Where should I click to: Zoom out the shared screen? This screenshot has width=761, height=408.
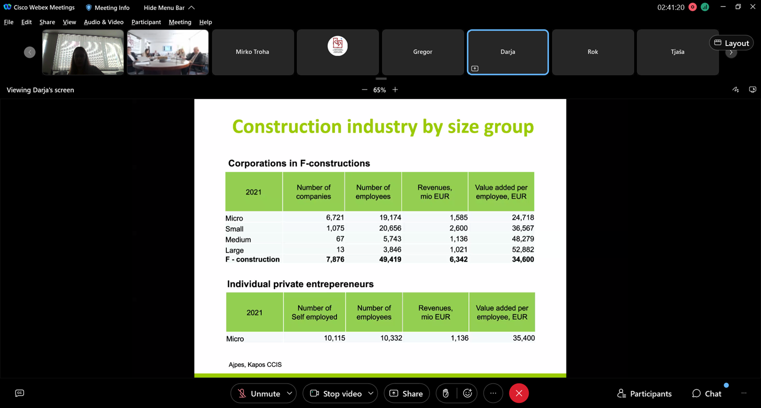(365, 90)
